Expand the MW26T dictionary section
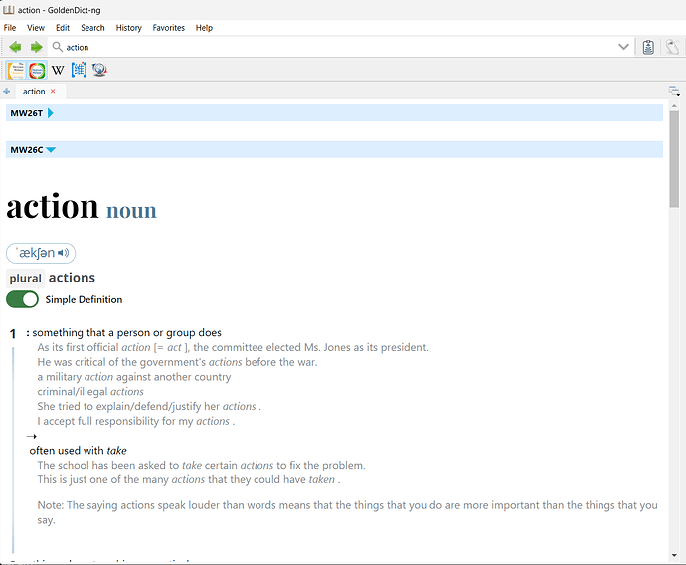Screen dimensions: 686x565 [51, 113]
